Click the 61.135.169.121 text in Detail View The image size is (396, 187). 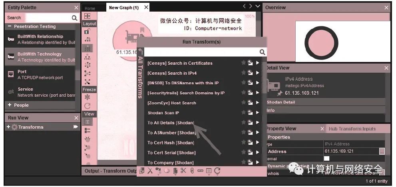[302, 93]
